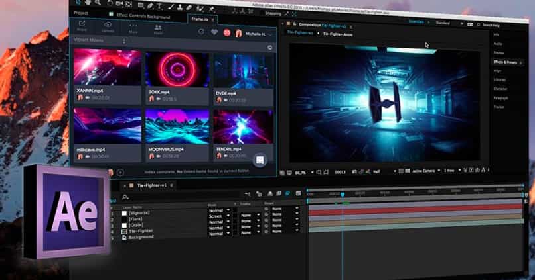Open parent dropdown for Vignette layer
The width and height of the screenshot is (535, 280).
point(285,209)
